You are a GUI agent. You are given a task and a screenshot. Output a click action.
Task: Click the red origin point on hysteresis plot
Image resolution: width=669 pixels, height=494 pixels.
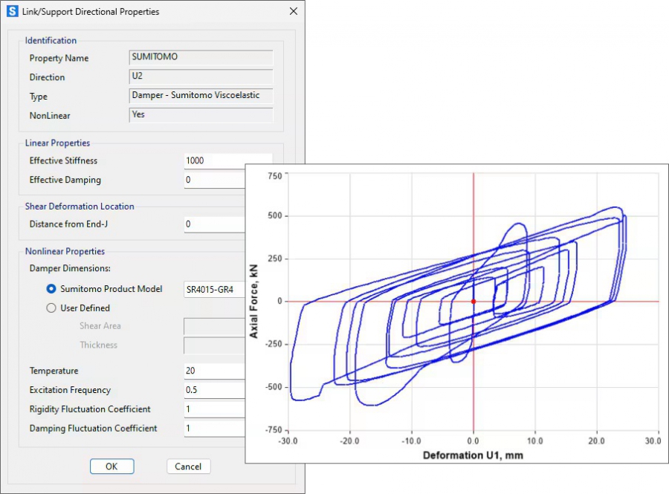(x=474, y=302)
